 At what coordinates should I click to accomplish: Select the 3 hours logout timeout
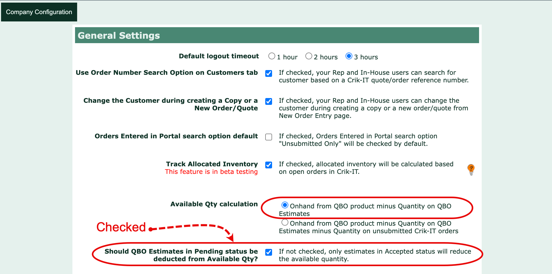(x=349, y=56)
